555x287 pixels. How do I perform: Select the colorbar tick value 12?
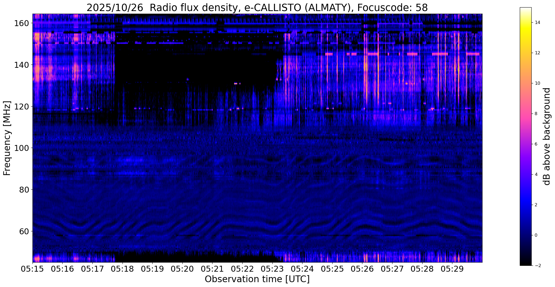tap(537, 53)
